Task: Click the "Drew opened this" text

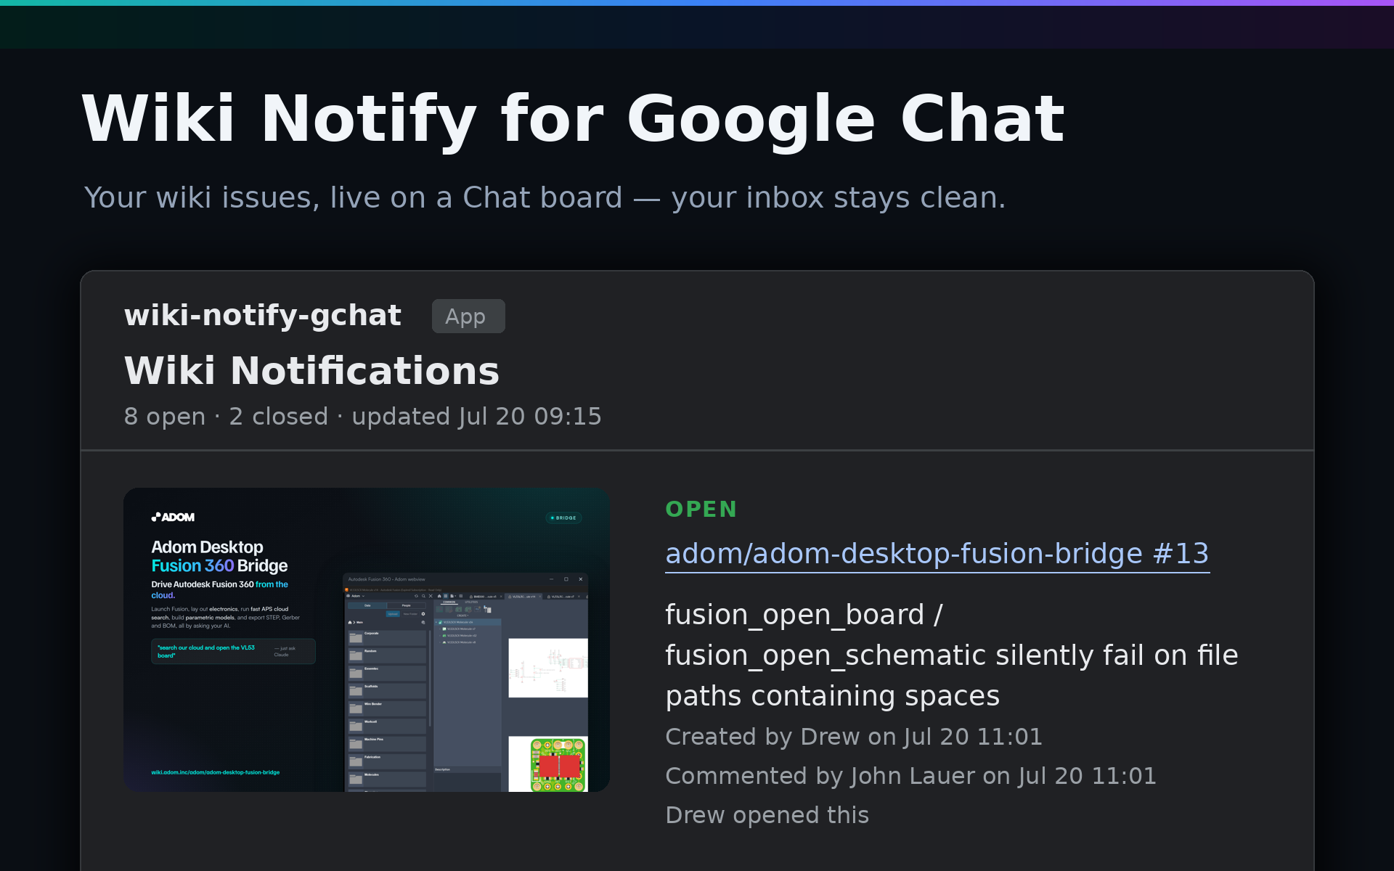Action: [767, 815]
